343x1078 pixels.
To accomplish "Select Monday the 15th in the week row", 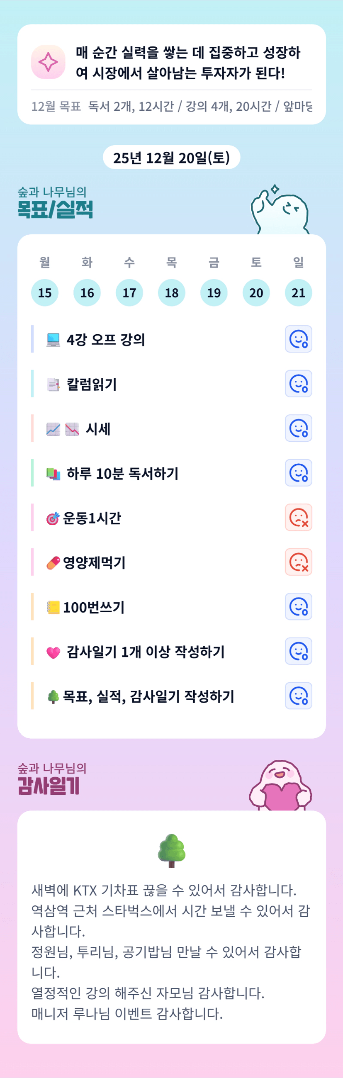I will (45, 292).
